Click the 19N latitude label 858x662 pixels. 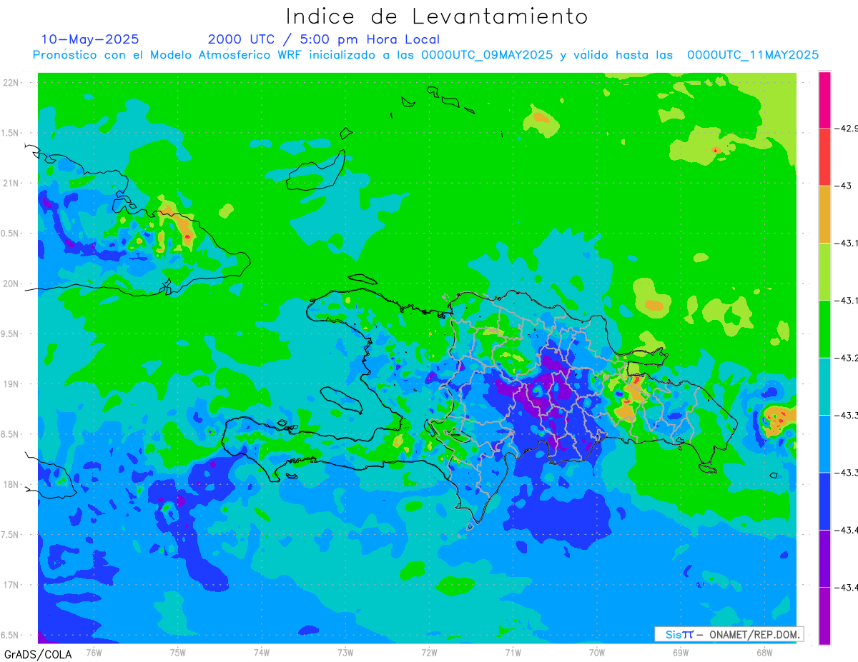tap(11, 384)
